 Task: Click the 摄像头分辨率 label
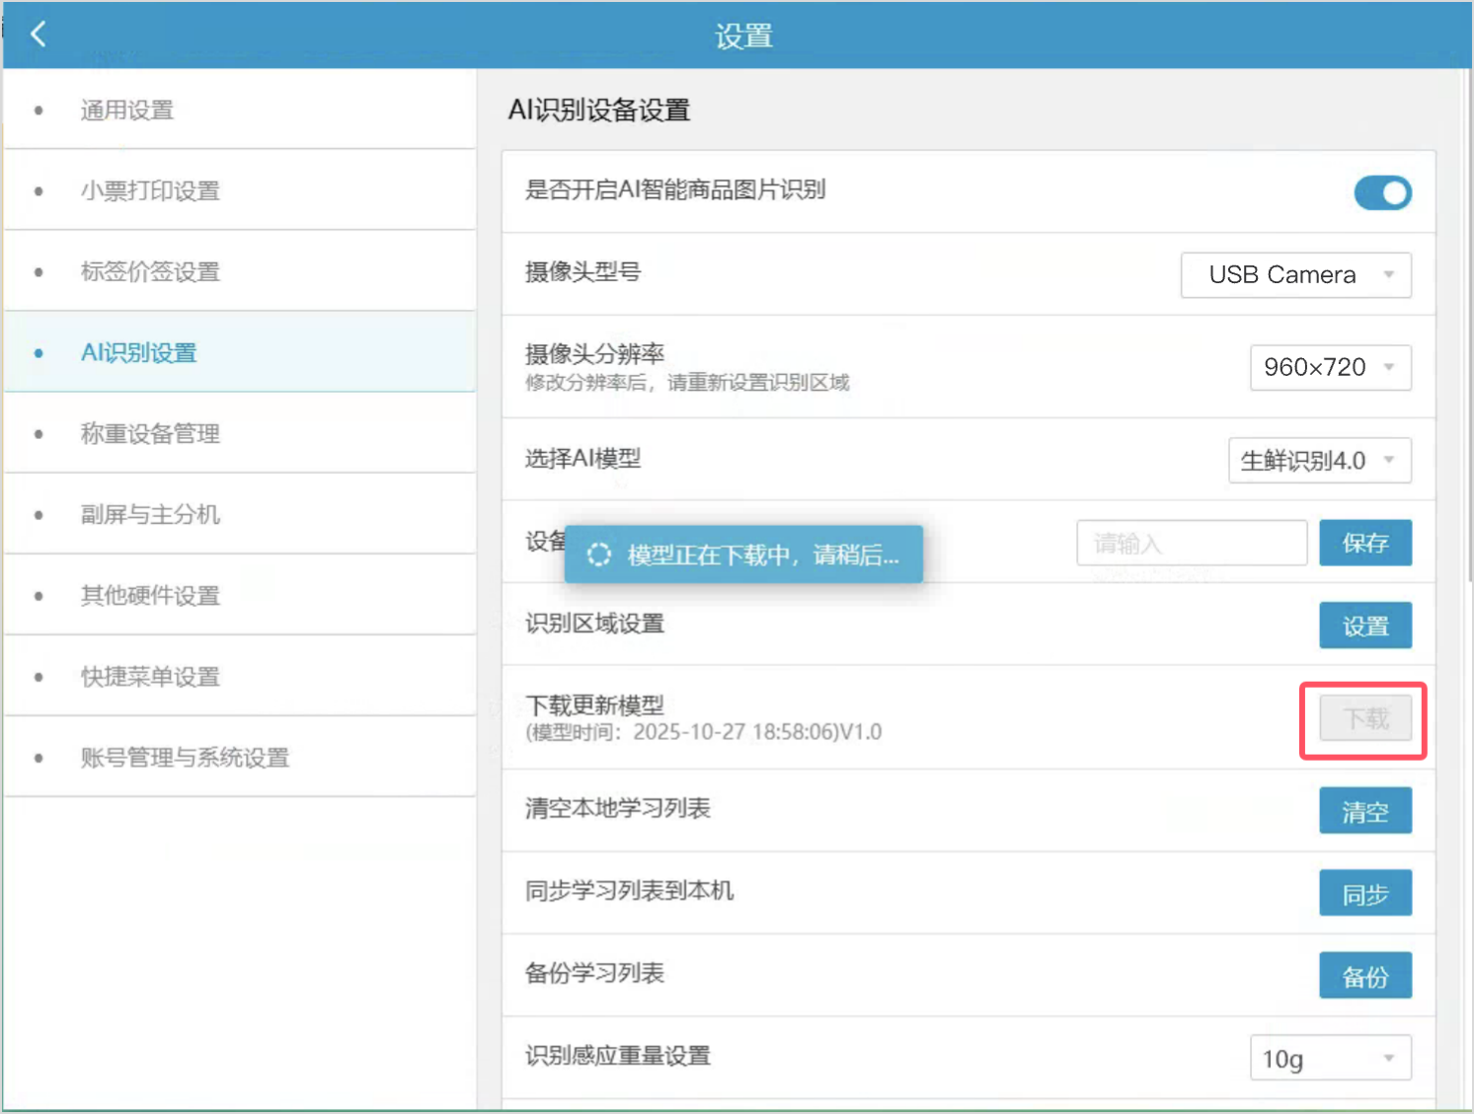(594, 353)
